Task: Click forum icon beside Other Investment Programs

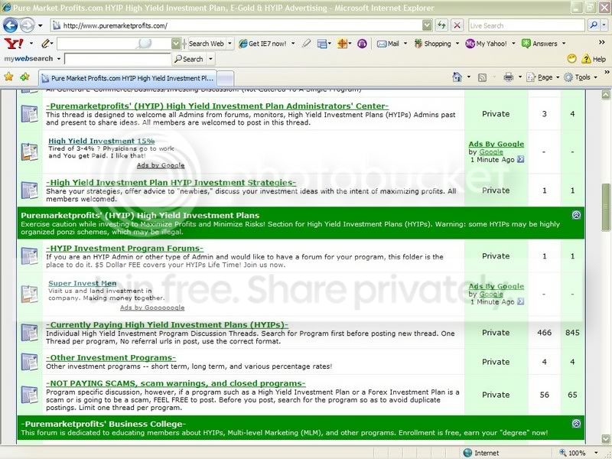Action: pos(30,362)
